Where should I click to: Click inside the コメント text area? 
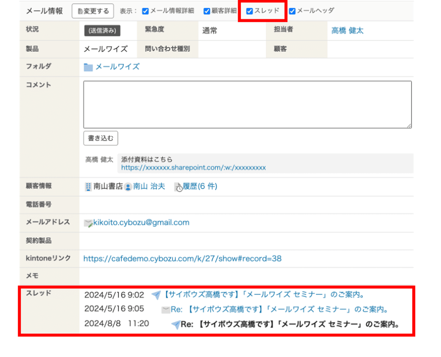[x=247, y=104]
